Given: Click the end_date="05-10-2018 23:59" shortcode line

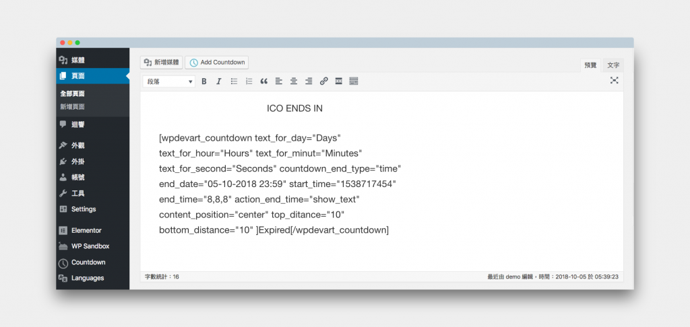Looking at the screenshot, I should point(278,184).
